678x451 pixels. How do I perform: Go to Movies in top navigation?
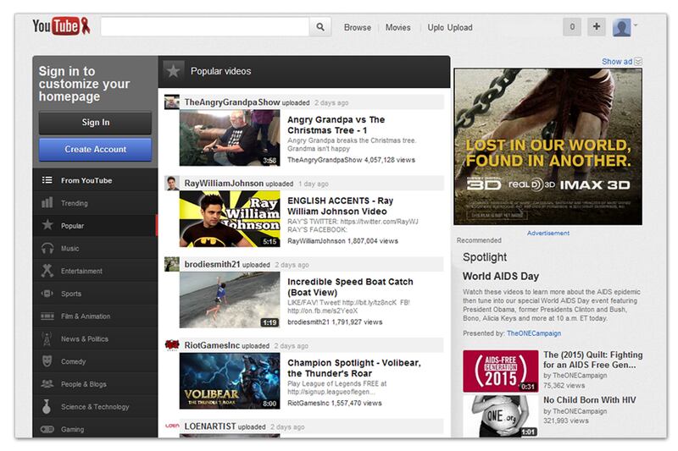point(397,28)
